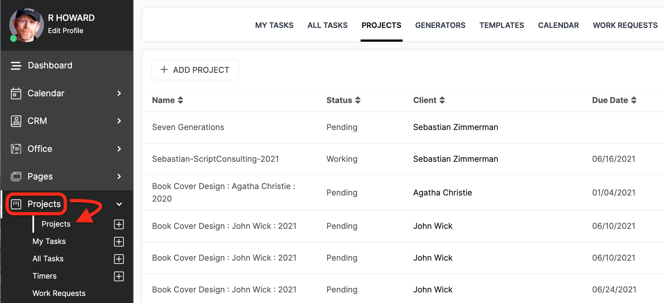Open the Projects submenu item
This screenshot has height=303, width=664.
56,224
